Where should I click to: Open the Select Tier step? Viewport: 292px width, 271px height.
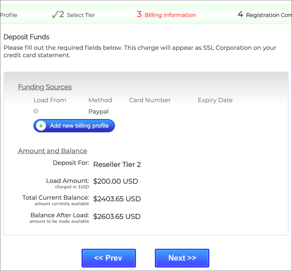tap(80, 15)
